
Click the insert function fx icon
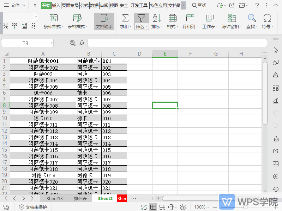[x=82, y=43]
